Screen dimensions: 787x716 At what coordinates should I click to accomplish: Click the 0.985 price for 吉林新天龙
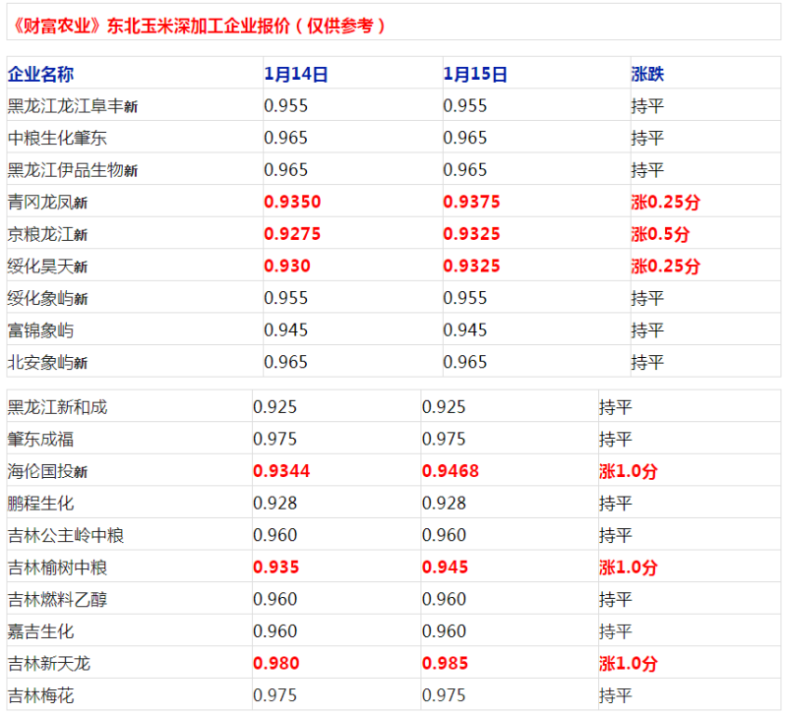pos(446,664)
